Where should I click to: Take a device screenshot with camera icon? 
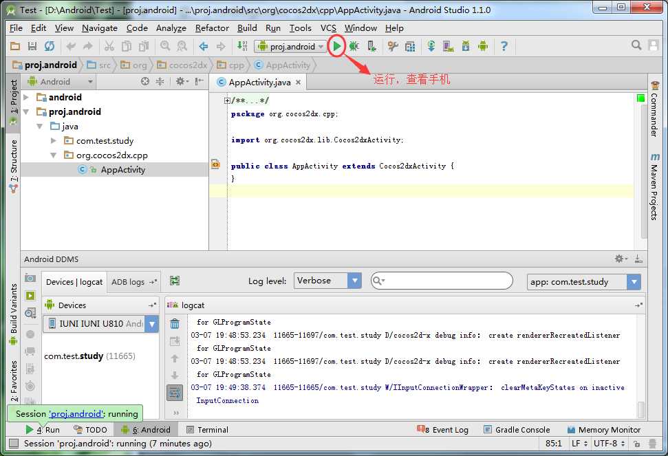(30, 279)
